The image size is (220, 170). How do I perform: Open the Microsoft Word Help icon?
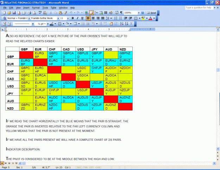143,13
